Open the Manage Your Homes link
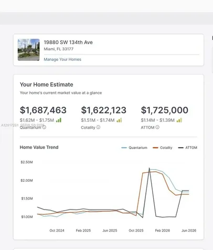Viewport: 213px width, 250px height. point(62,59)
